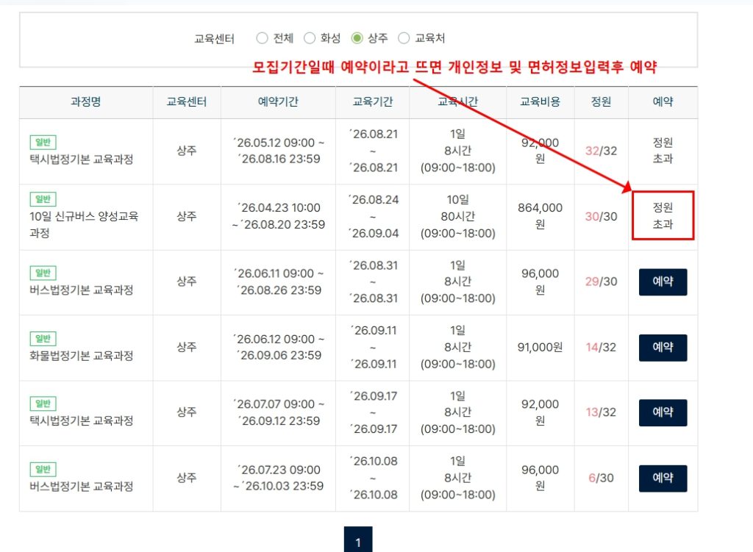The image size is (753, 552).
Task: Click 예약 button for 6/30 버스법정기본 course
Action: tap(663, 478)
